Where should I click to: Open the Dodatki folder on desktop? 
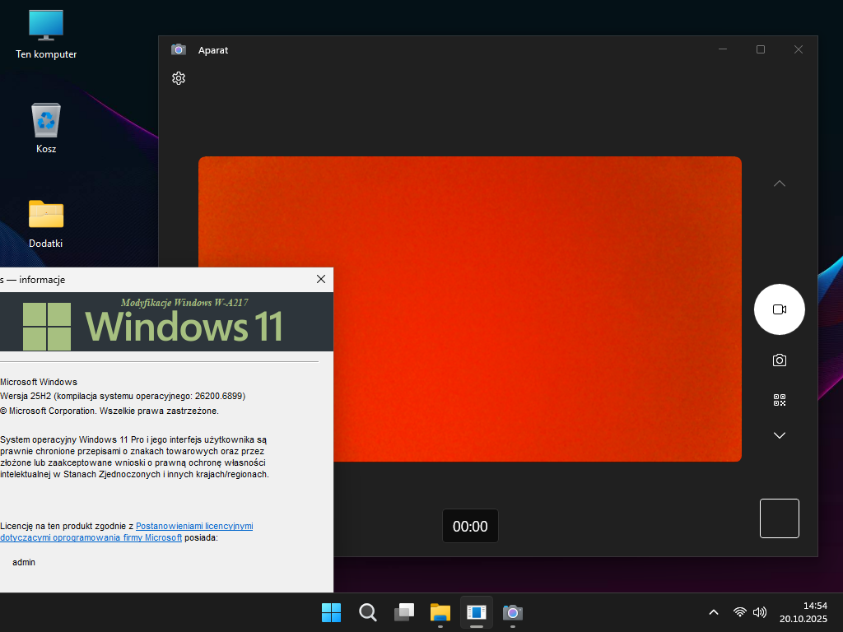[x=46, y=222]
